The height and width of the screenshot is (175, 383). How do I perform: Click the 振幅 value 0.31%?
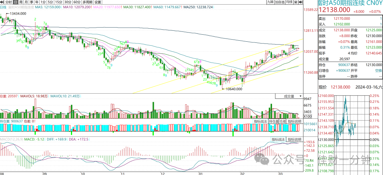346,47
